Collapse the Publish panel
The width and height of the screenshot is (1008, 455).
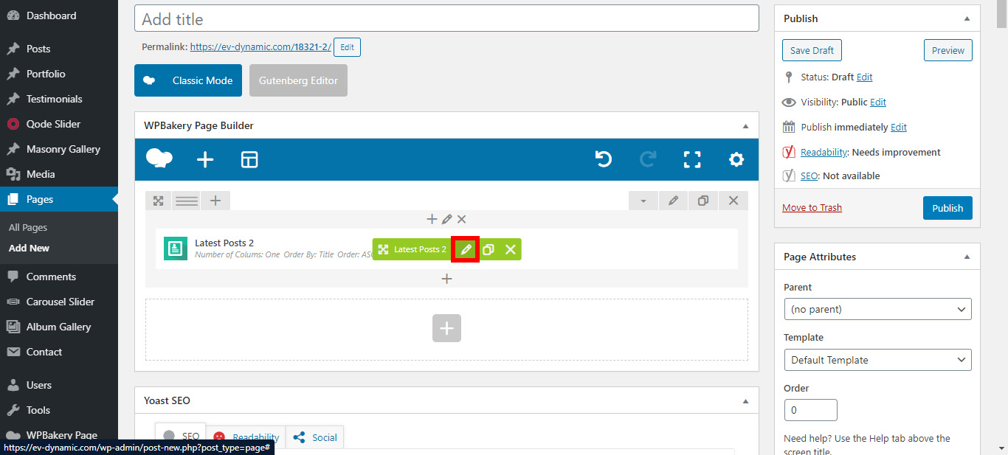tap(967, 18)
